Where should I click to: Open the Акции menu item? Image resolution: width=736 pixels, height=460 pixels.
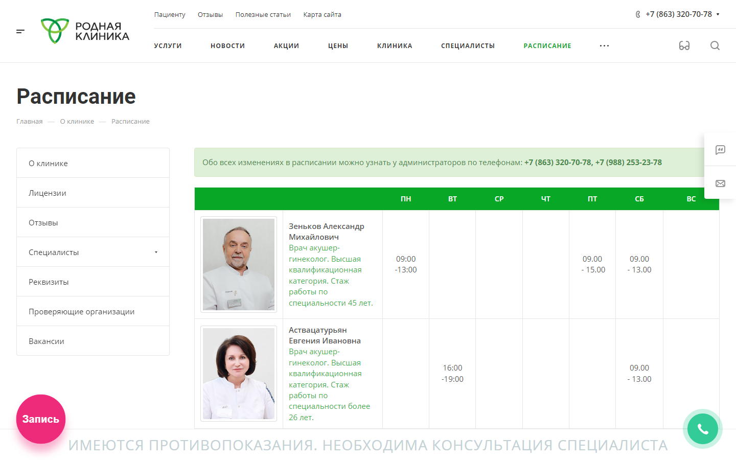click(x=286, y=46)
